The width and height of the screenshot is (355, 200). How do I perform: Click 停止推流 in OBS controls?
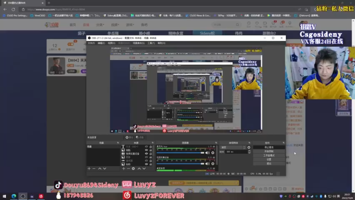pyautogui.click(x=269, y=148)
